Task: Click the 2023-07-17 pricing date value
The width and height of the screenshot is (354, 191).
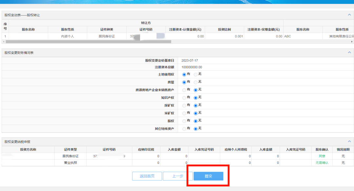Action: (x=190, y=61)
